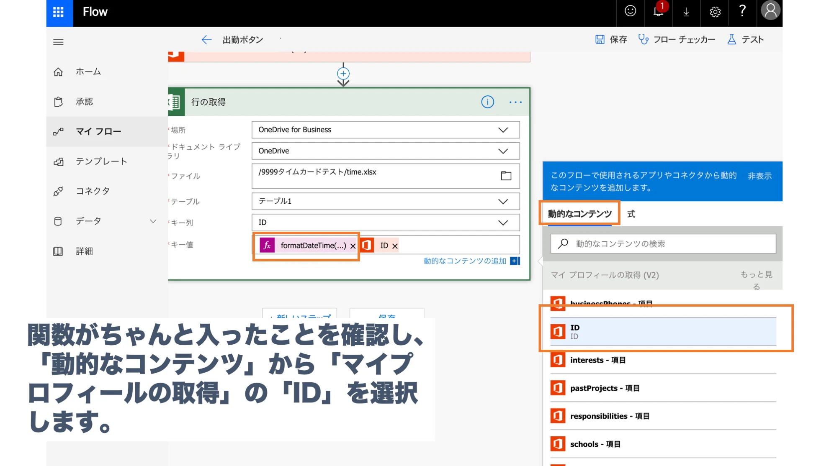Open the フロー チェッカー
Viewport: 829px width, 466px height.
tap(677, 40)
